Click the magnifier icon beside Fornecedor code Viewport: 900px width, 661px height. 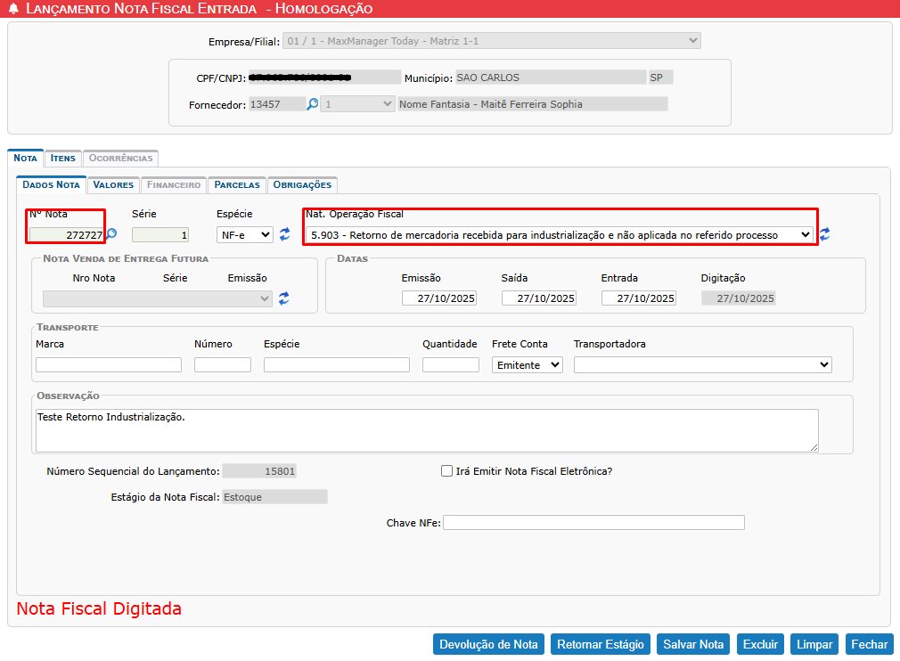(313, 104)
